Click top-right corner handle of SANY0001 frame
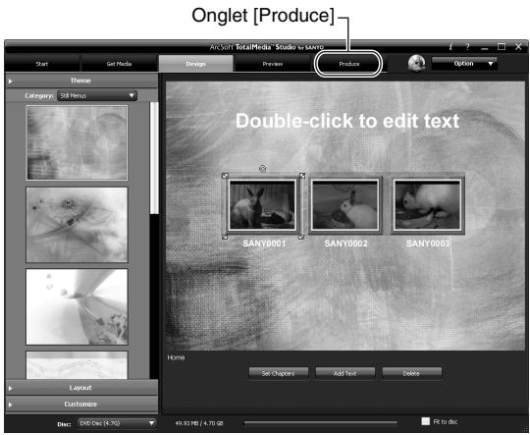Screen dimensions: 530x435 pyautogui.click(x=302, y=176)
